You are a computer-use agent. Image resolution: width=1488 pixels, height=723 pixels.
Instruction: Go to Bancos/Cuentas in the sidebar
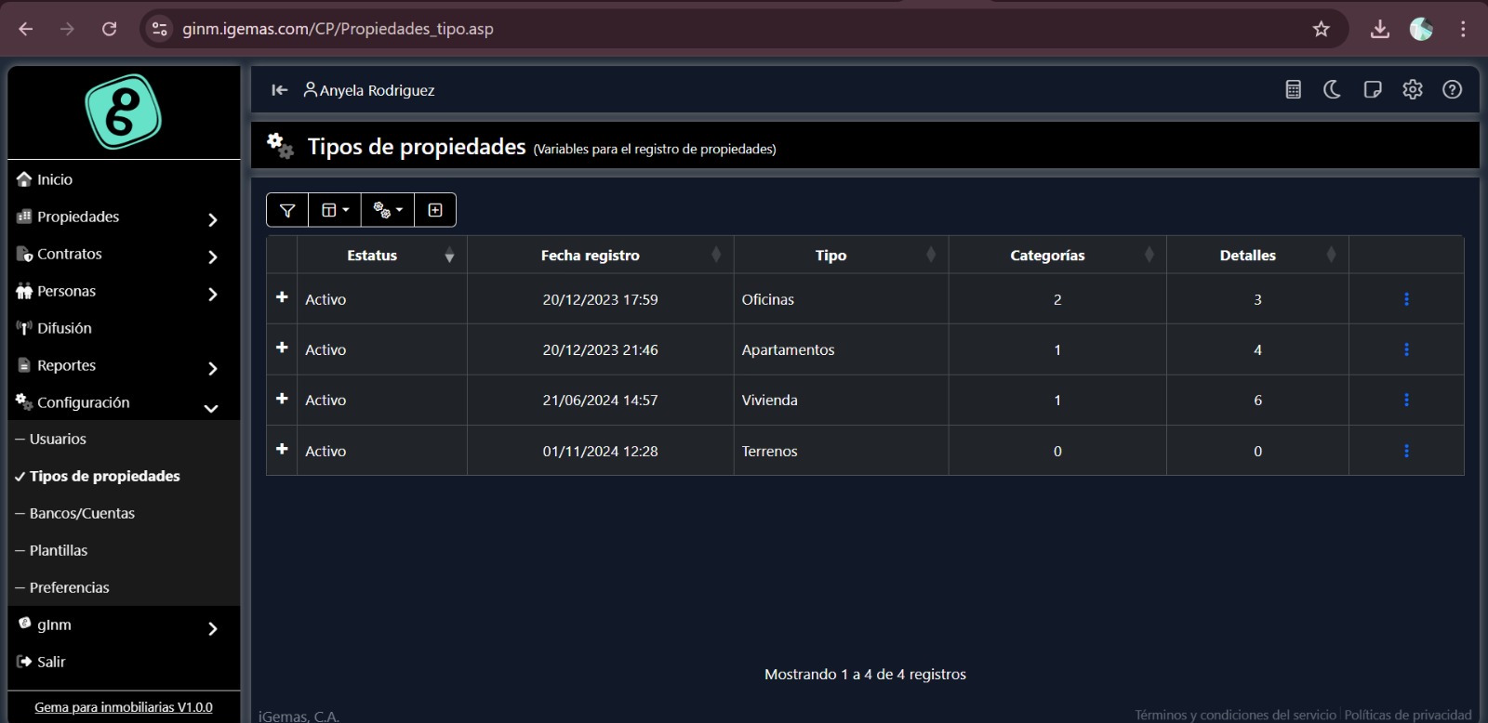[82, 513]
